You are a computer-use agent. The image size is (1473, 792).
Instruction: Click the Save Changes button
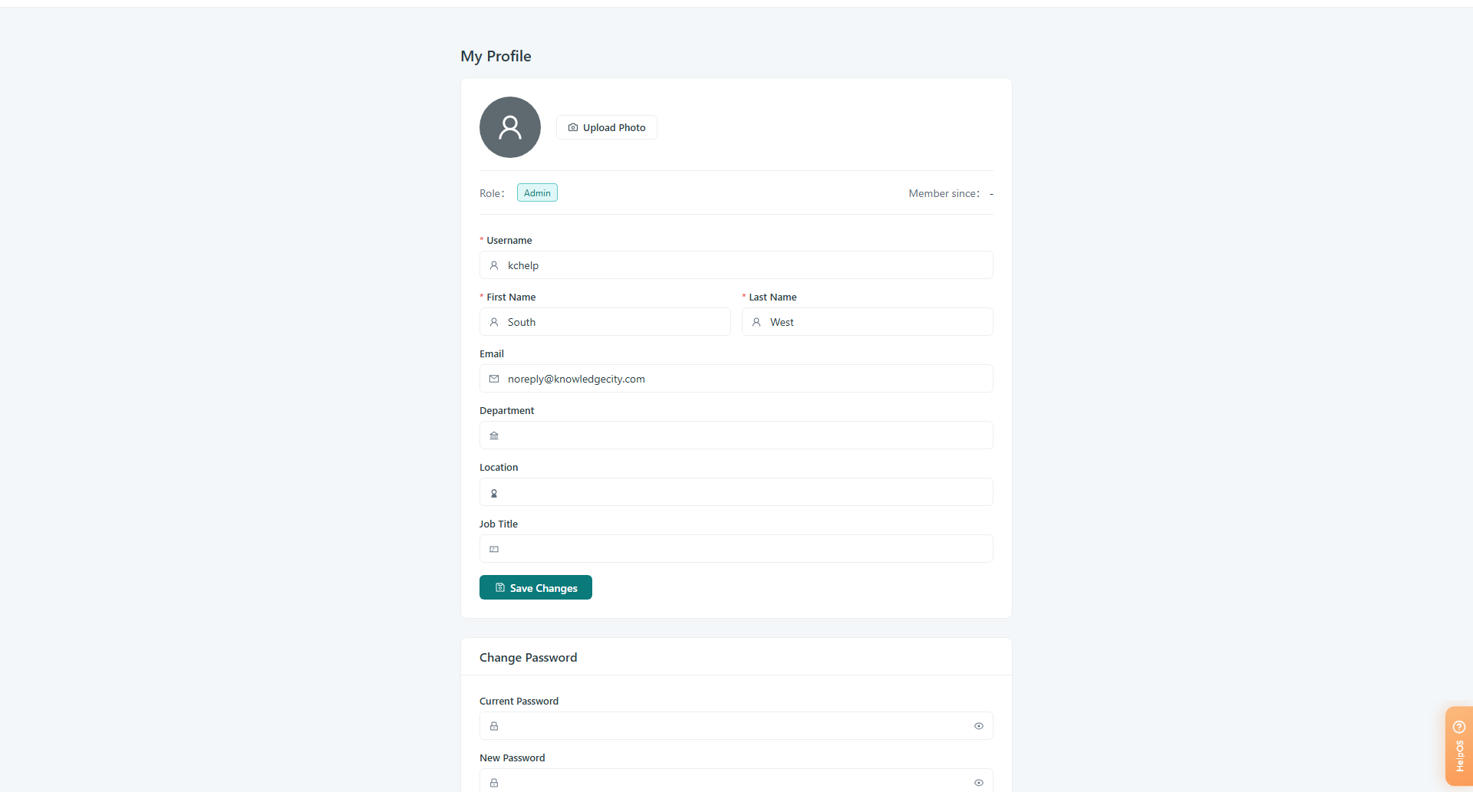click(535, 587)
